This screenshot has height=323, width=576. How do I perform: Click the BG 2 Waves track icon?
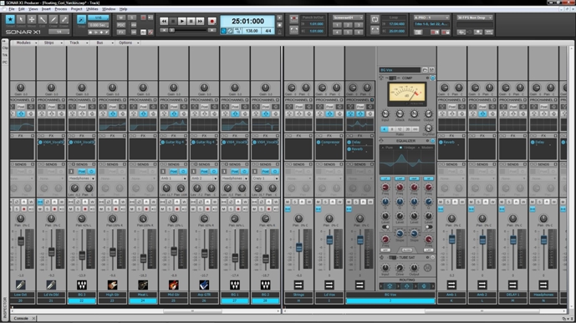265,285
